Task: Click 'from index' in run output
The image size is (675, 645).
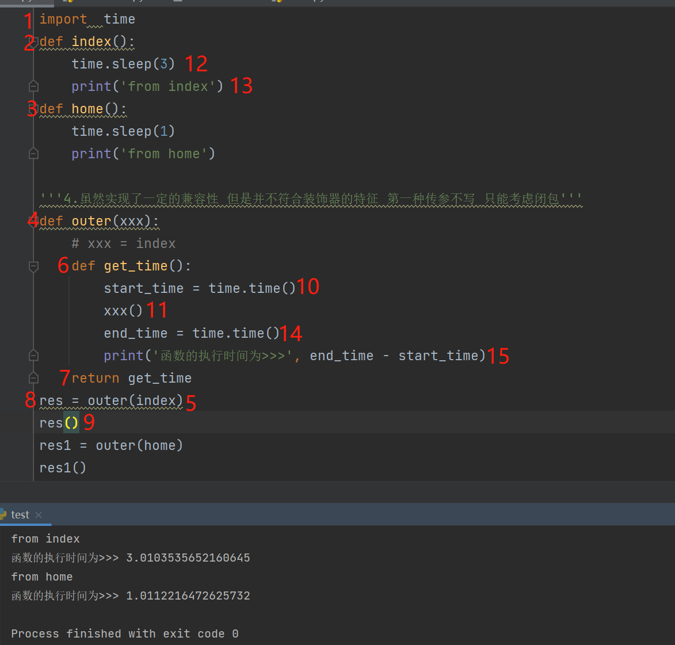Action: click(x=45, y=539)
